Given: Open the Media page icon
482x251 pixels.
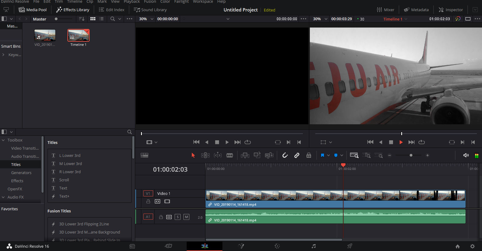Looking at the screenshot, I should coord(132,246).
